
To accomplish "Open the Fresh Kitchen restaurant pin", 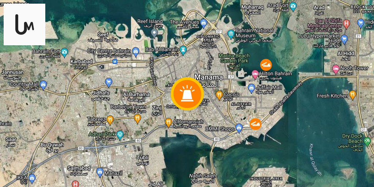I will (x=352, y=95).
